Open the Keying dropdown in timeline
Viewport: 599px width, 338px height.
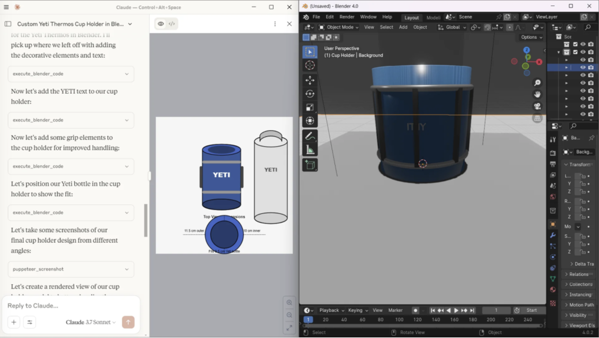point(358,311)
